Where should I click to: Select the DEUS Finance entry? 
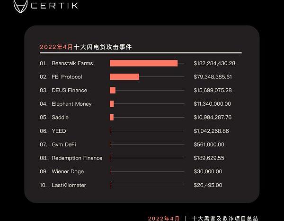click(69, 90)
